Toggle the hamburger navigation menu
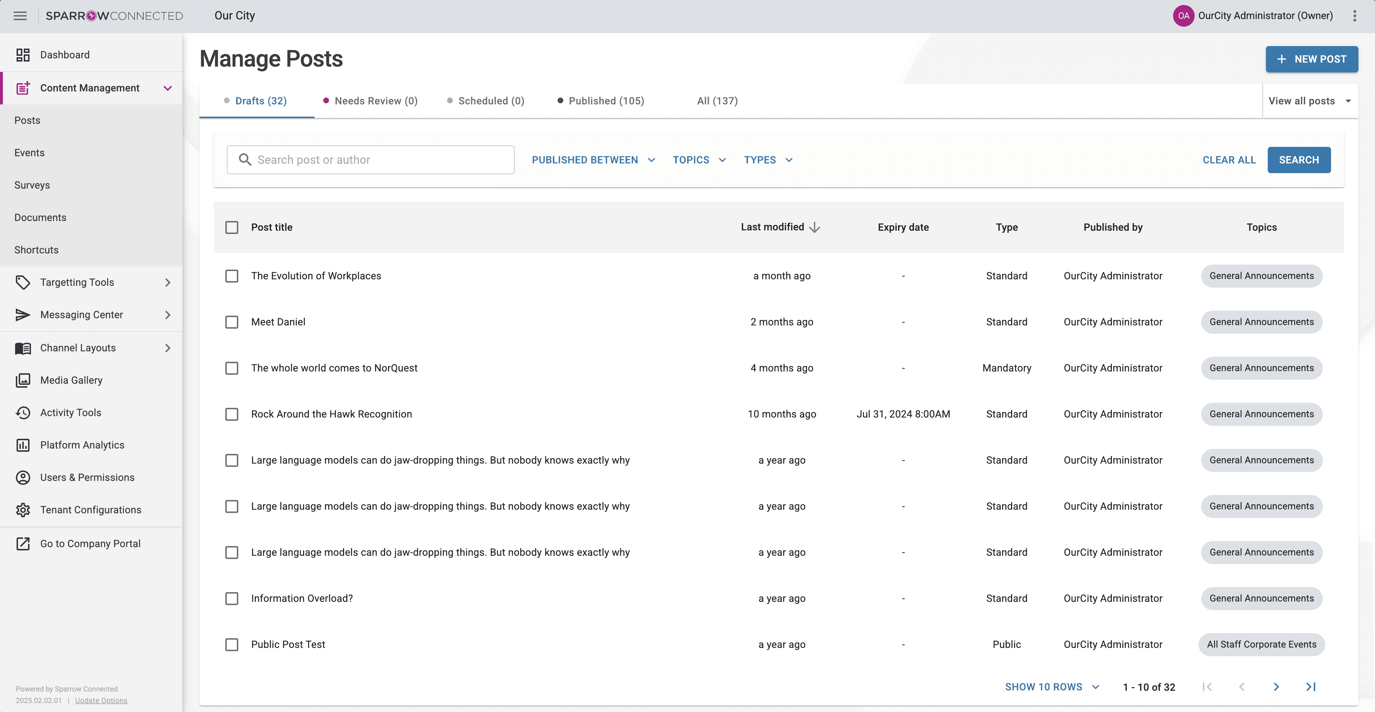The width and height of the screenshot is (1375, 712). 20,16
